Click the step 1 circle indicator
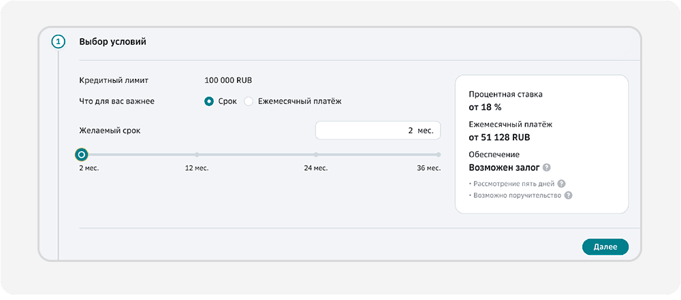681x300 pixels. (59, 42)
